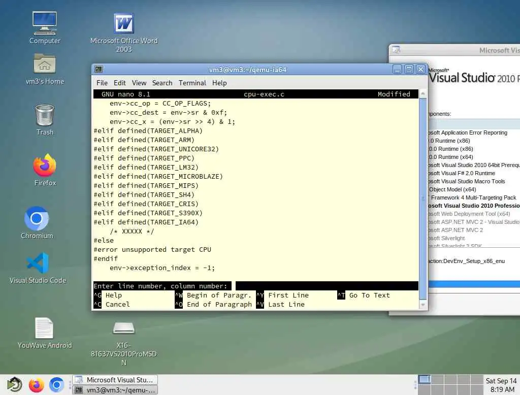Click the scrollbar down arrow in terminal

tap(423, 304)
